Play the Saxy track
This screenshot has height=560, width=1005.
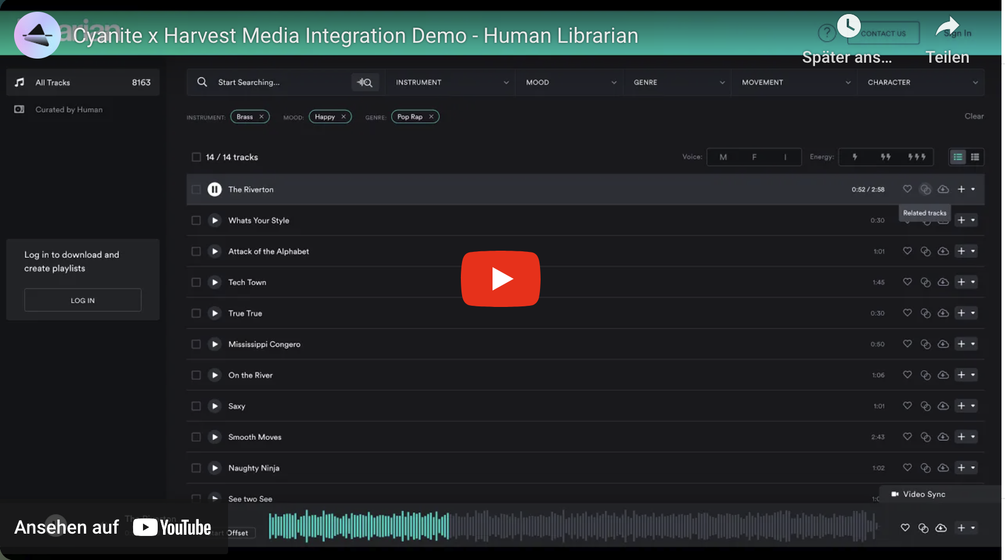coord(215,406)
